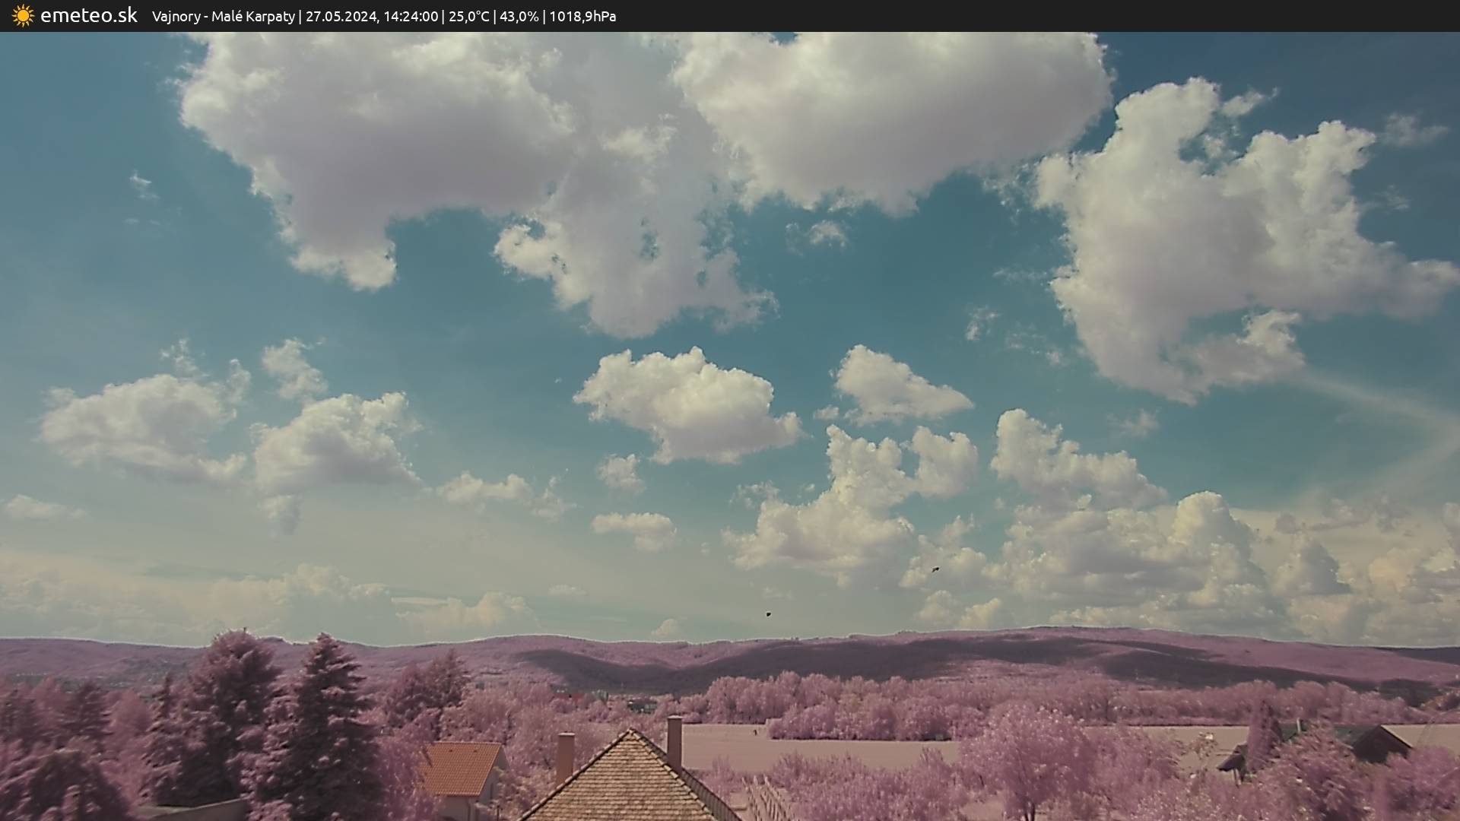Click the lower bird near the horizon
The height and width of the screenshot is (821, 1460).
point(769,613)
